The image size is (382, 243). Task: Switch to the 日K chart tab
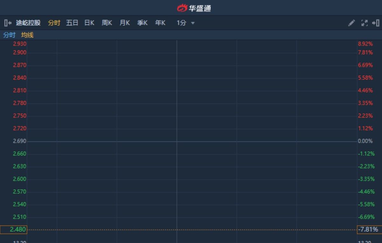point(89,23)
